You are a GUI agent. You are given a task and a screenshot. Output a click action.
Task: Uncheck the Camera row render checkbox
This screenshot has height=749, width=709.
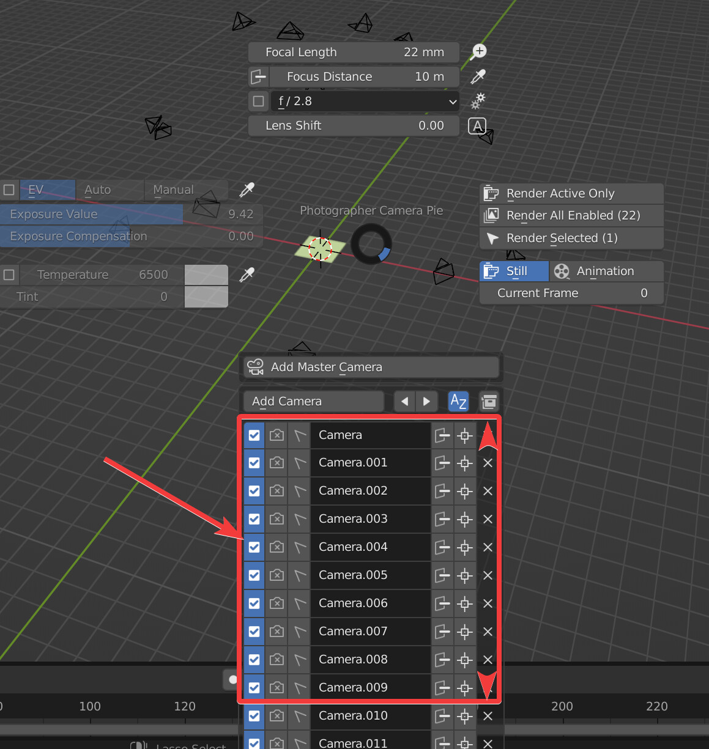coord(254,435)
